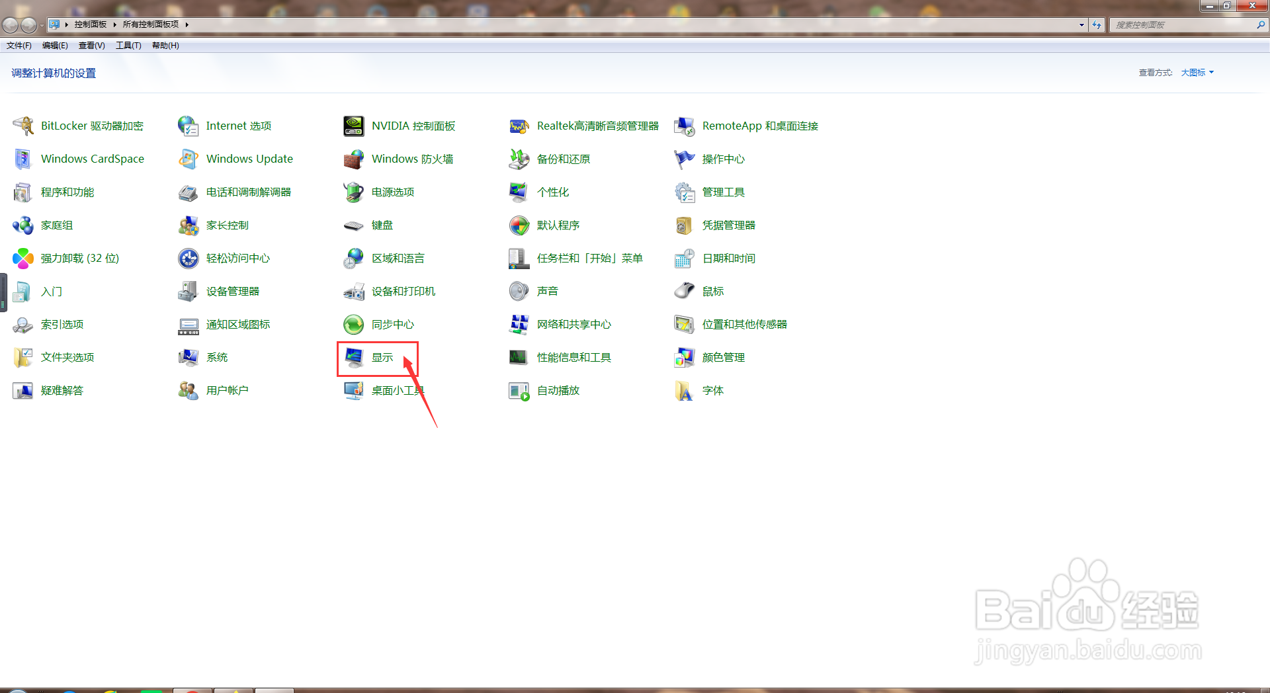Viewport: 1270px width, 693px height.
Task: Open 索引选项 link
Action: click(x=62, y=324)
